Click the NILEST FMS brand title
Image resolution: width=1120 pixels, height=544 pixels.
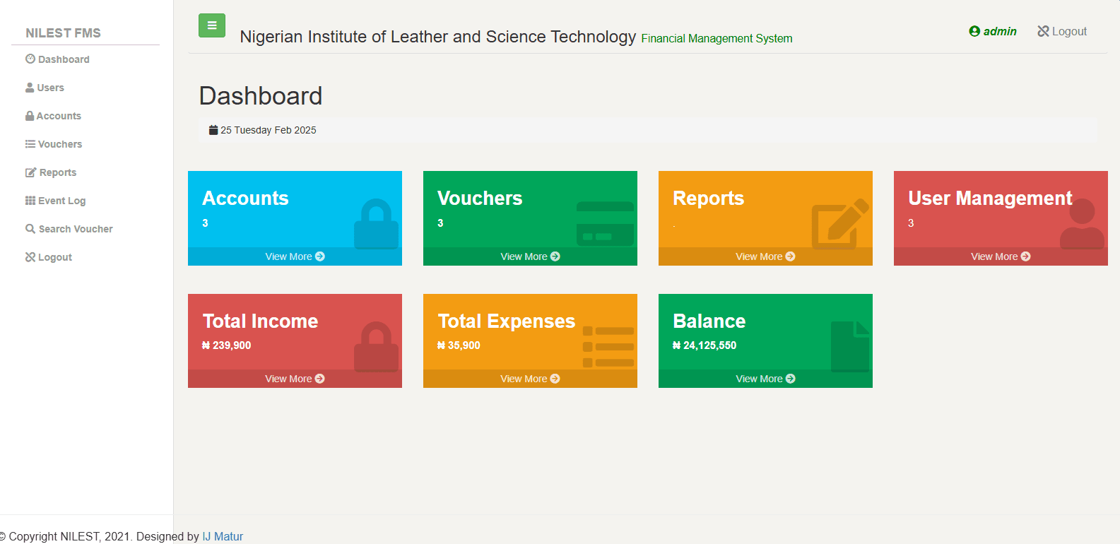pyautogui.click(x=63, y=33)
